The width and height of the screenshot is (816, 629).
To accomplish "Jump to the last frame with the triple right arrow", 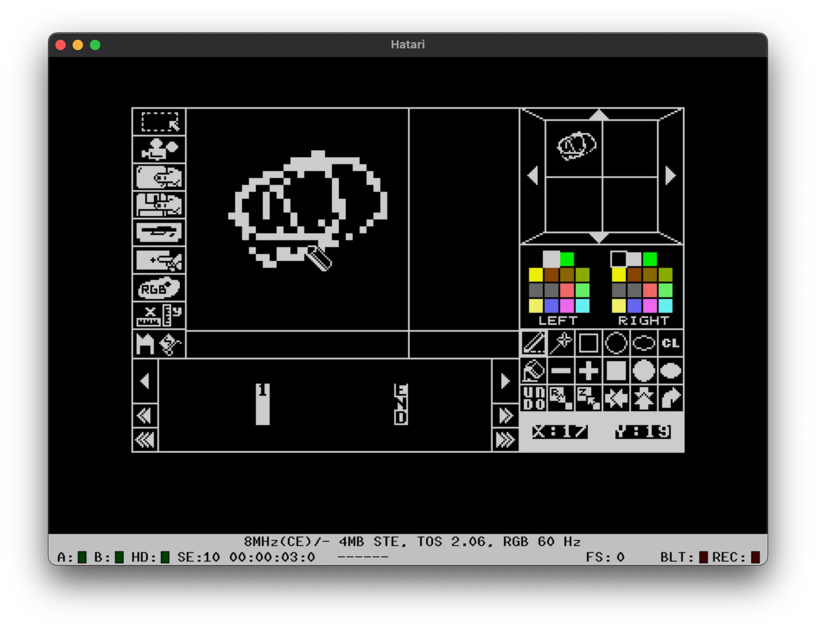I will [505, 440].
